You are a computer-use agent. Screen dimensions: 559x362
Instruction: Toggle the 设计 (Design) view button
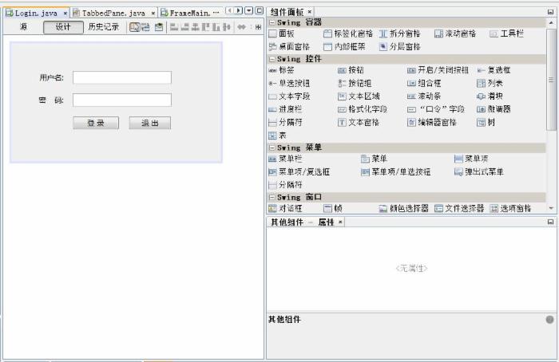[x=63, y=27]
